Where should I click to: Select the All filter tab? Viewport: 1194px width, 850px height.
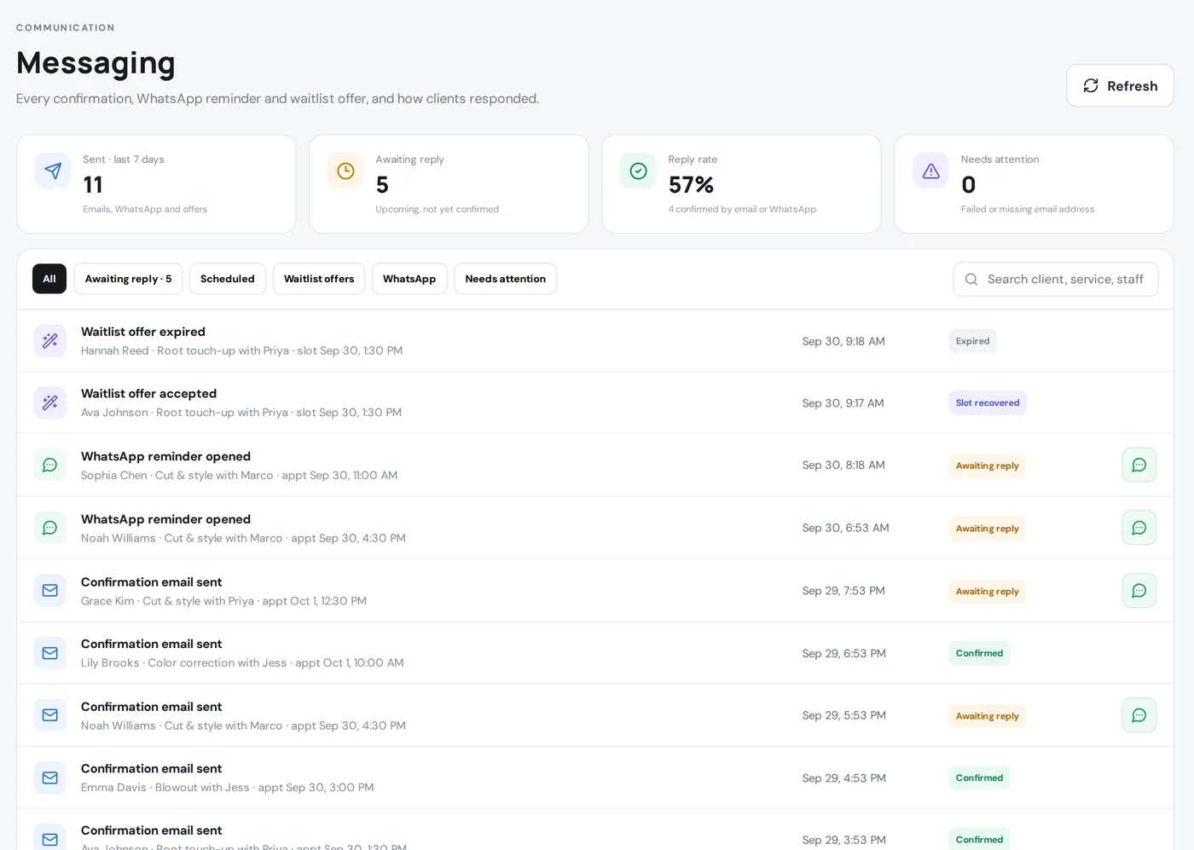click(49, 279)
